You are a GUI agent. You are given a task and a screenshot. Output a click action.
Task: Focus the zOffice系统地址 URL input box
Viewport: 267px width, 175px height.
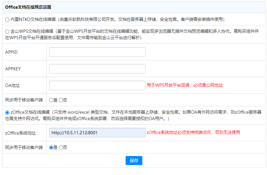(97, 133)
